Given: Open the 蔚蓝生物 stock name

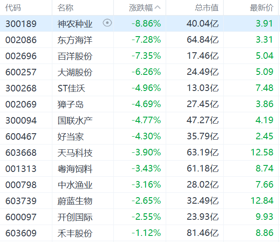Looking at the screenshot, I should click(75, 201).
